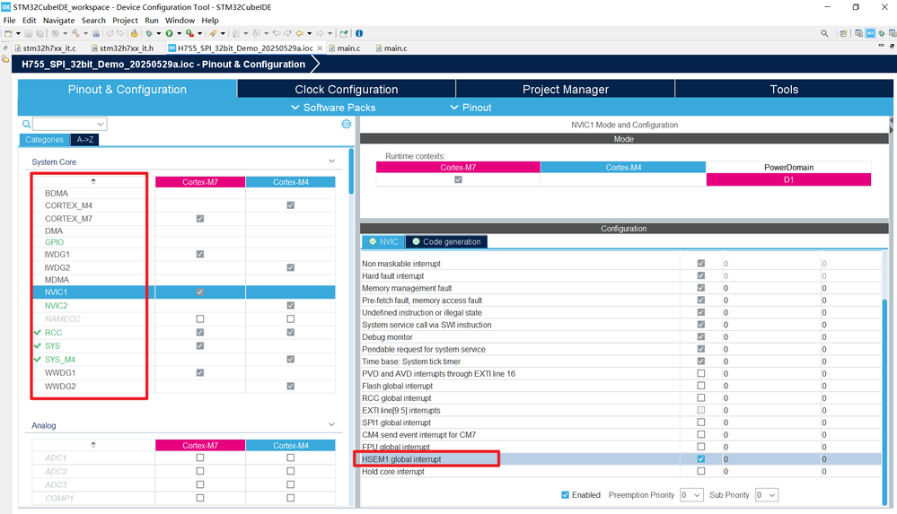The image size is (897, 514).
Task: Switch to the Code generation tab
Action: pos(446,242)
